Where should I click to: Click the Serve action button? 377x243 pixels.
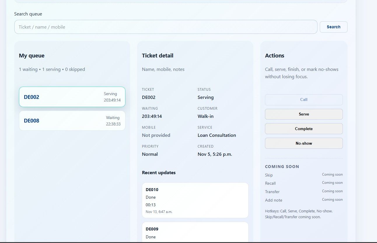click(x=304, y=114)
